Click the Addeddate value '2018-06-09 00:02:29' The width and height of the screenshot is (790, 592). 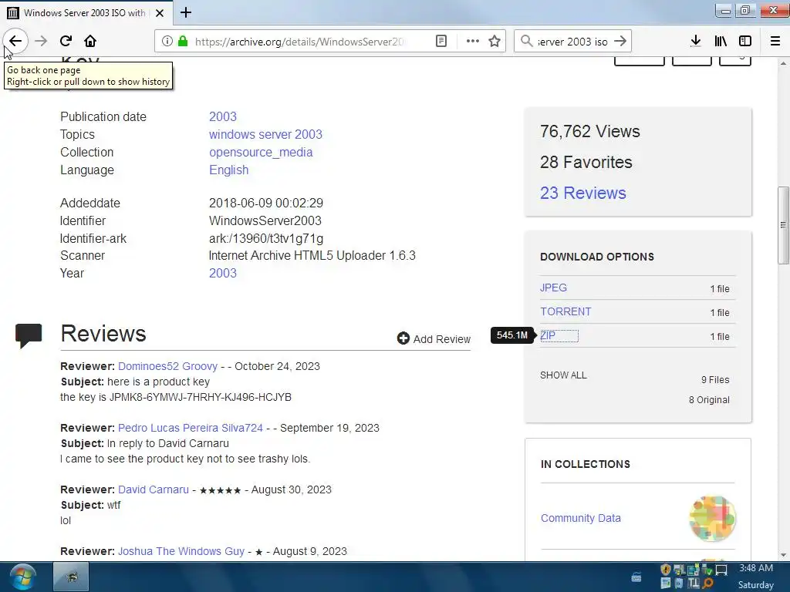(266, 203)
